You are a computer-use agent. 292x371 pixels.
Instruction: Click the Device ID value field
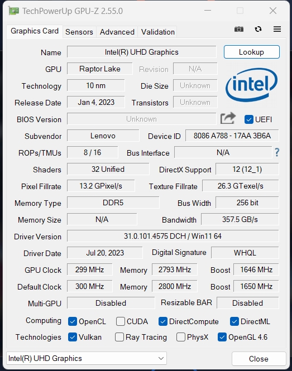pos(232,136)
